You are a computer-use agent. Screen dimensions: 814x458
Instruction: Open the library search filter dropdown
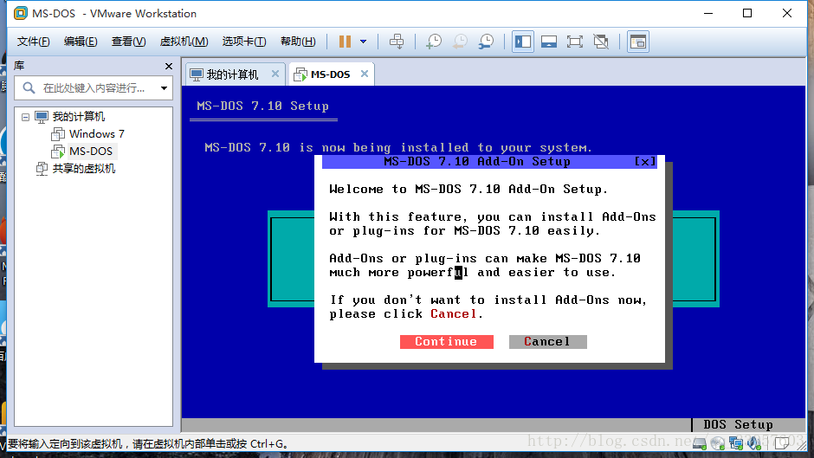tap(164, 88)
